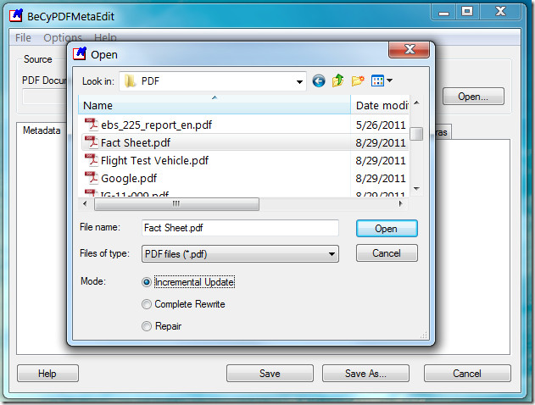Click the date of Google.pdf row
Screen dimensions: 535x405
click(381, 178)
